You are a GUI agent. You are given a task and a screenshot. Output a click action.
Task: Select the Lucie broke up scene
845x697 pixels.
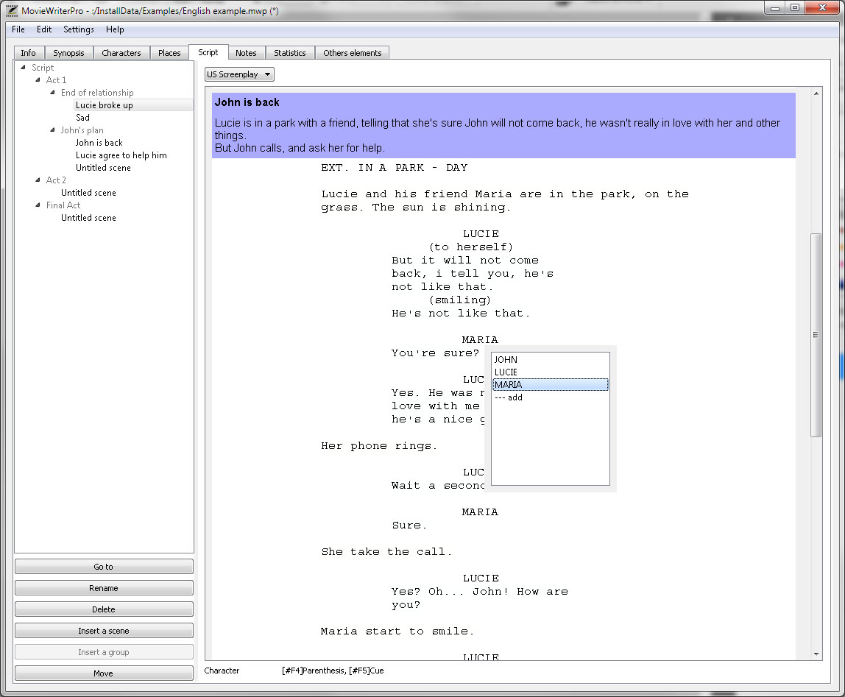[x=102, y=105]
